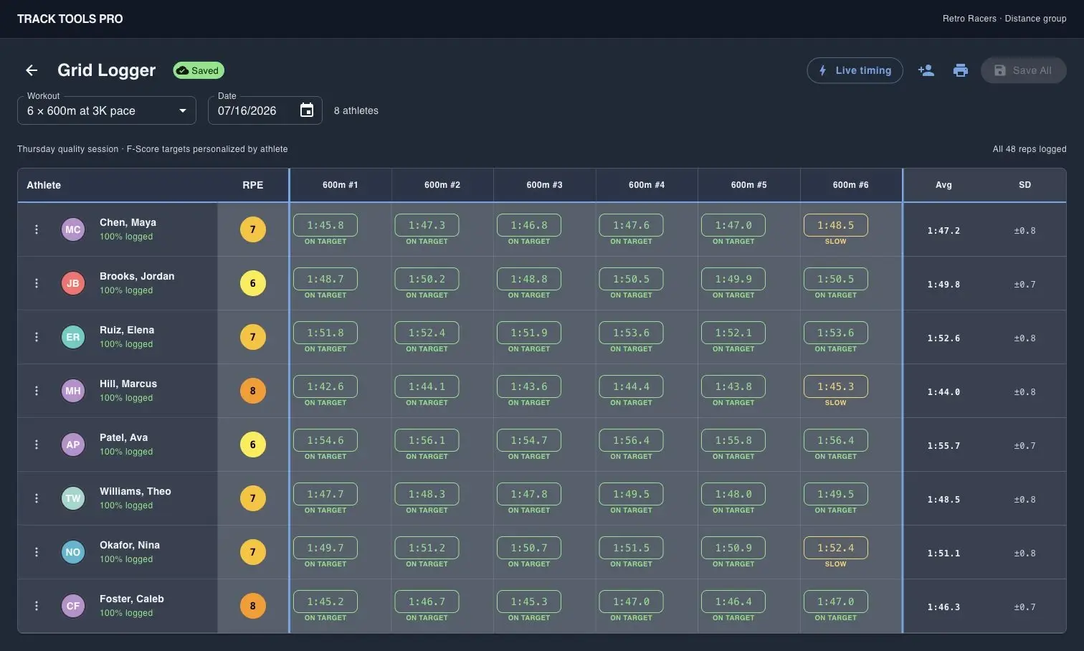Click the Save All button
Viewport: 1084px width, 651px height.
[1024, 70]
